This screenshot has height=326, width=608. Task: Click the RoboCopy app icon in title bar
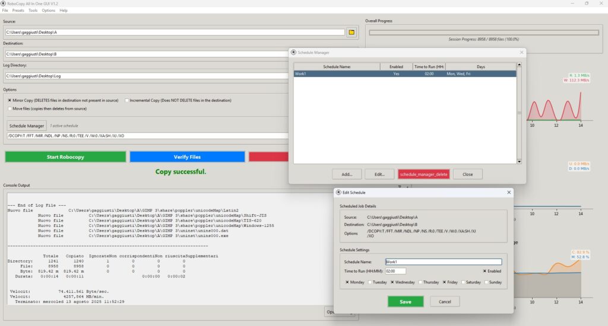(4, 4)
